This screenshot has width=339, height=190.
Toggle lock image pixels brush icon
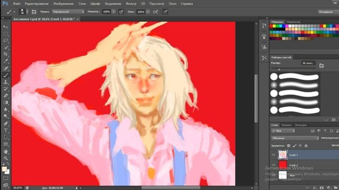click(x=295, y=146)
